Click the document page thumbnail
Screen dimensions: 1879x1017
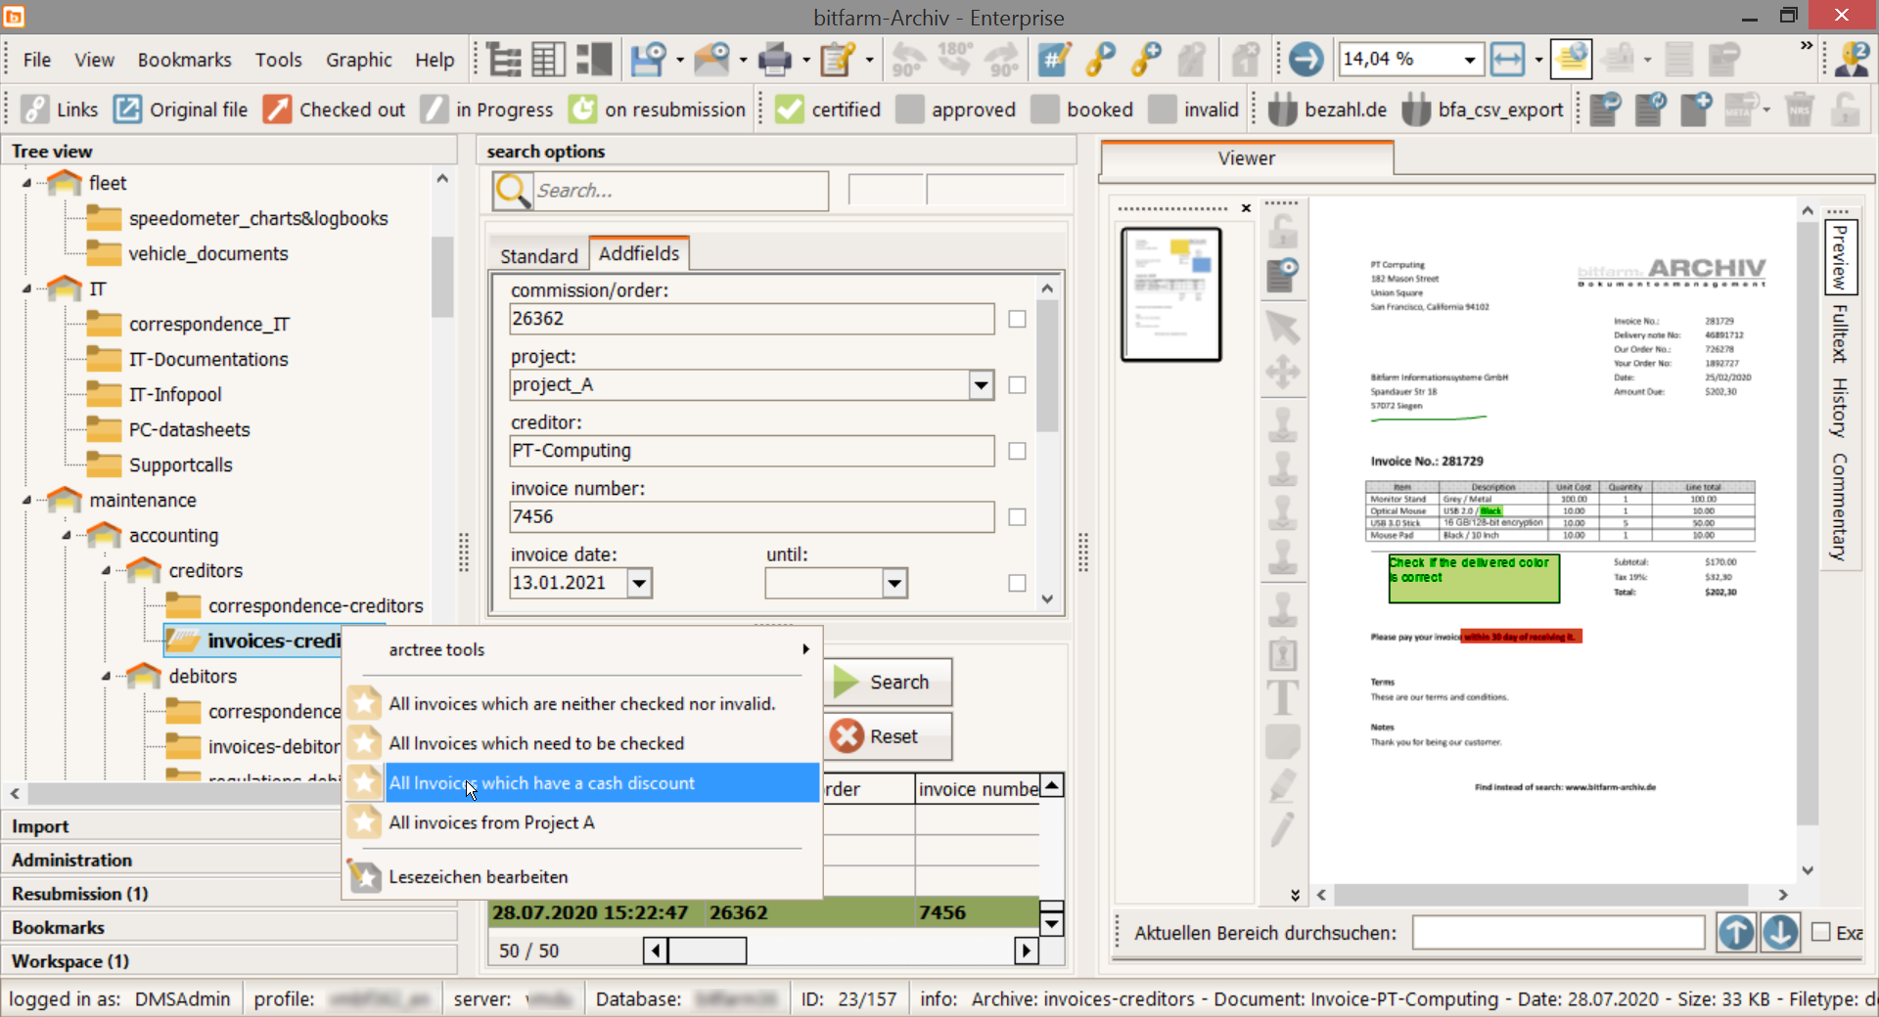click(x=1170, y=294)
